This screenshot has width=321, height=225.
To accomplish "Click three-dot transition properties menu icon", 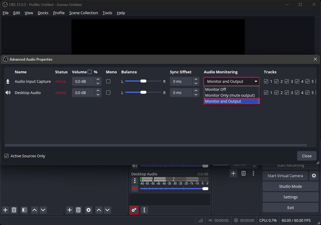I will [x=253, y=173].
